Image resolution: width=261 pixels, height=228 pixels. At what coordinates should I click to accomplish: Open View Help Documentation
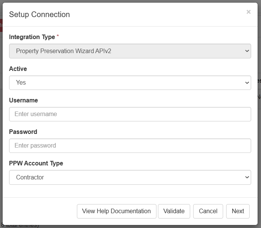click(x=117, y=211)
